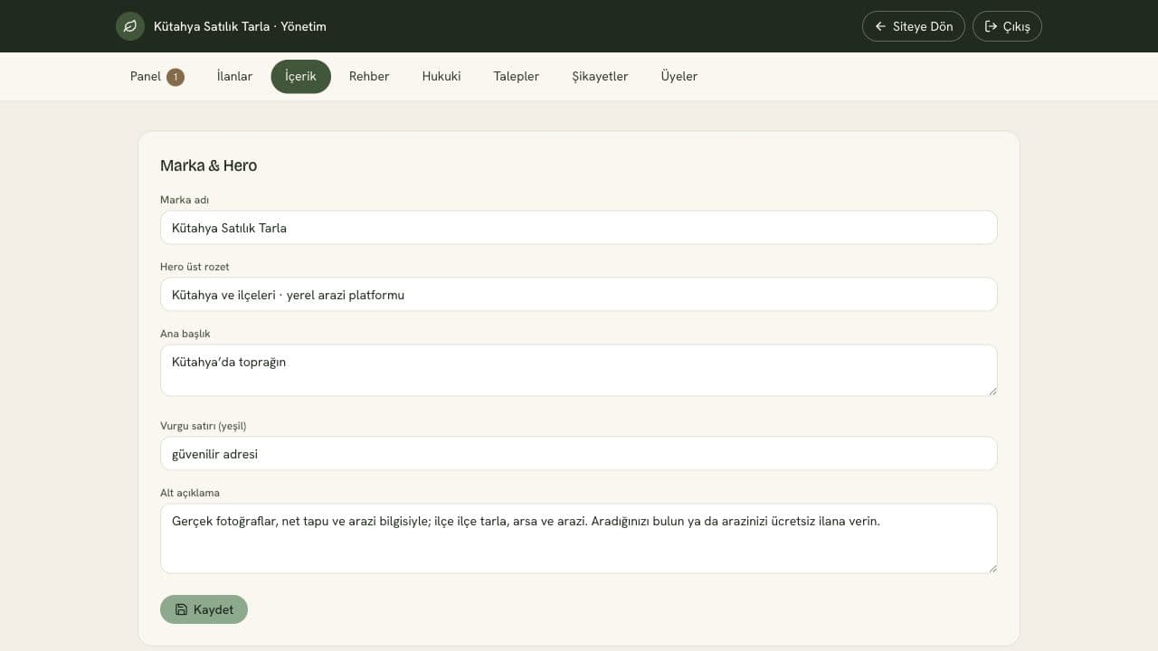Open the Üyeler tab

(x=679, y=77)
